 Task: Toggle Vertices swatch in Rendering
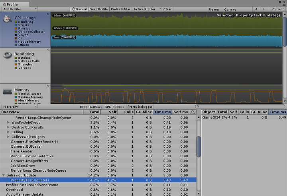click(16, 67)
